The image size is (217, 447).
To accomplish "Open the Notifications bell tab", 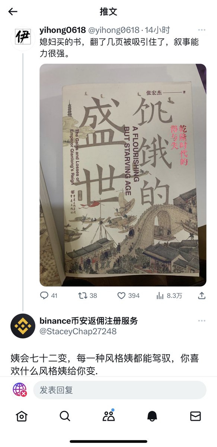I will click(152, 416).
